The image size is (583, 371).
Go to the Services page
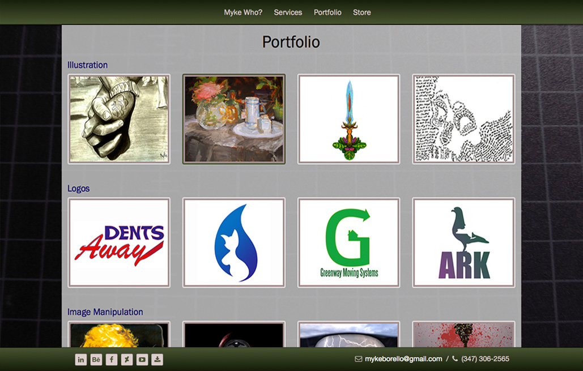(288, 12)
